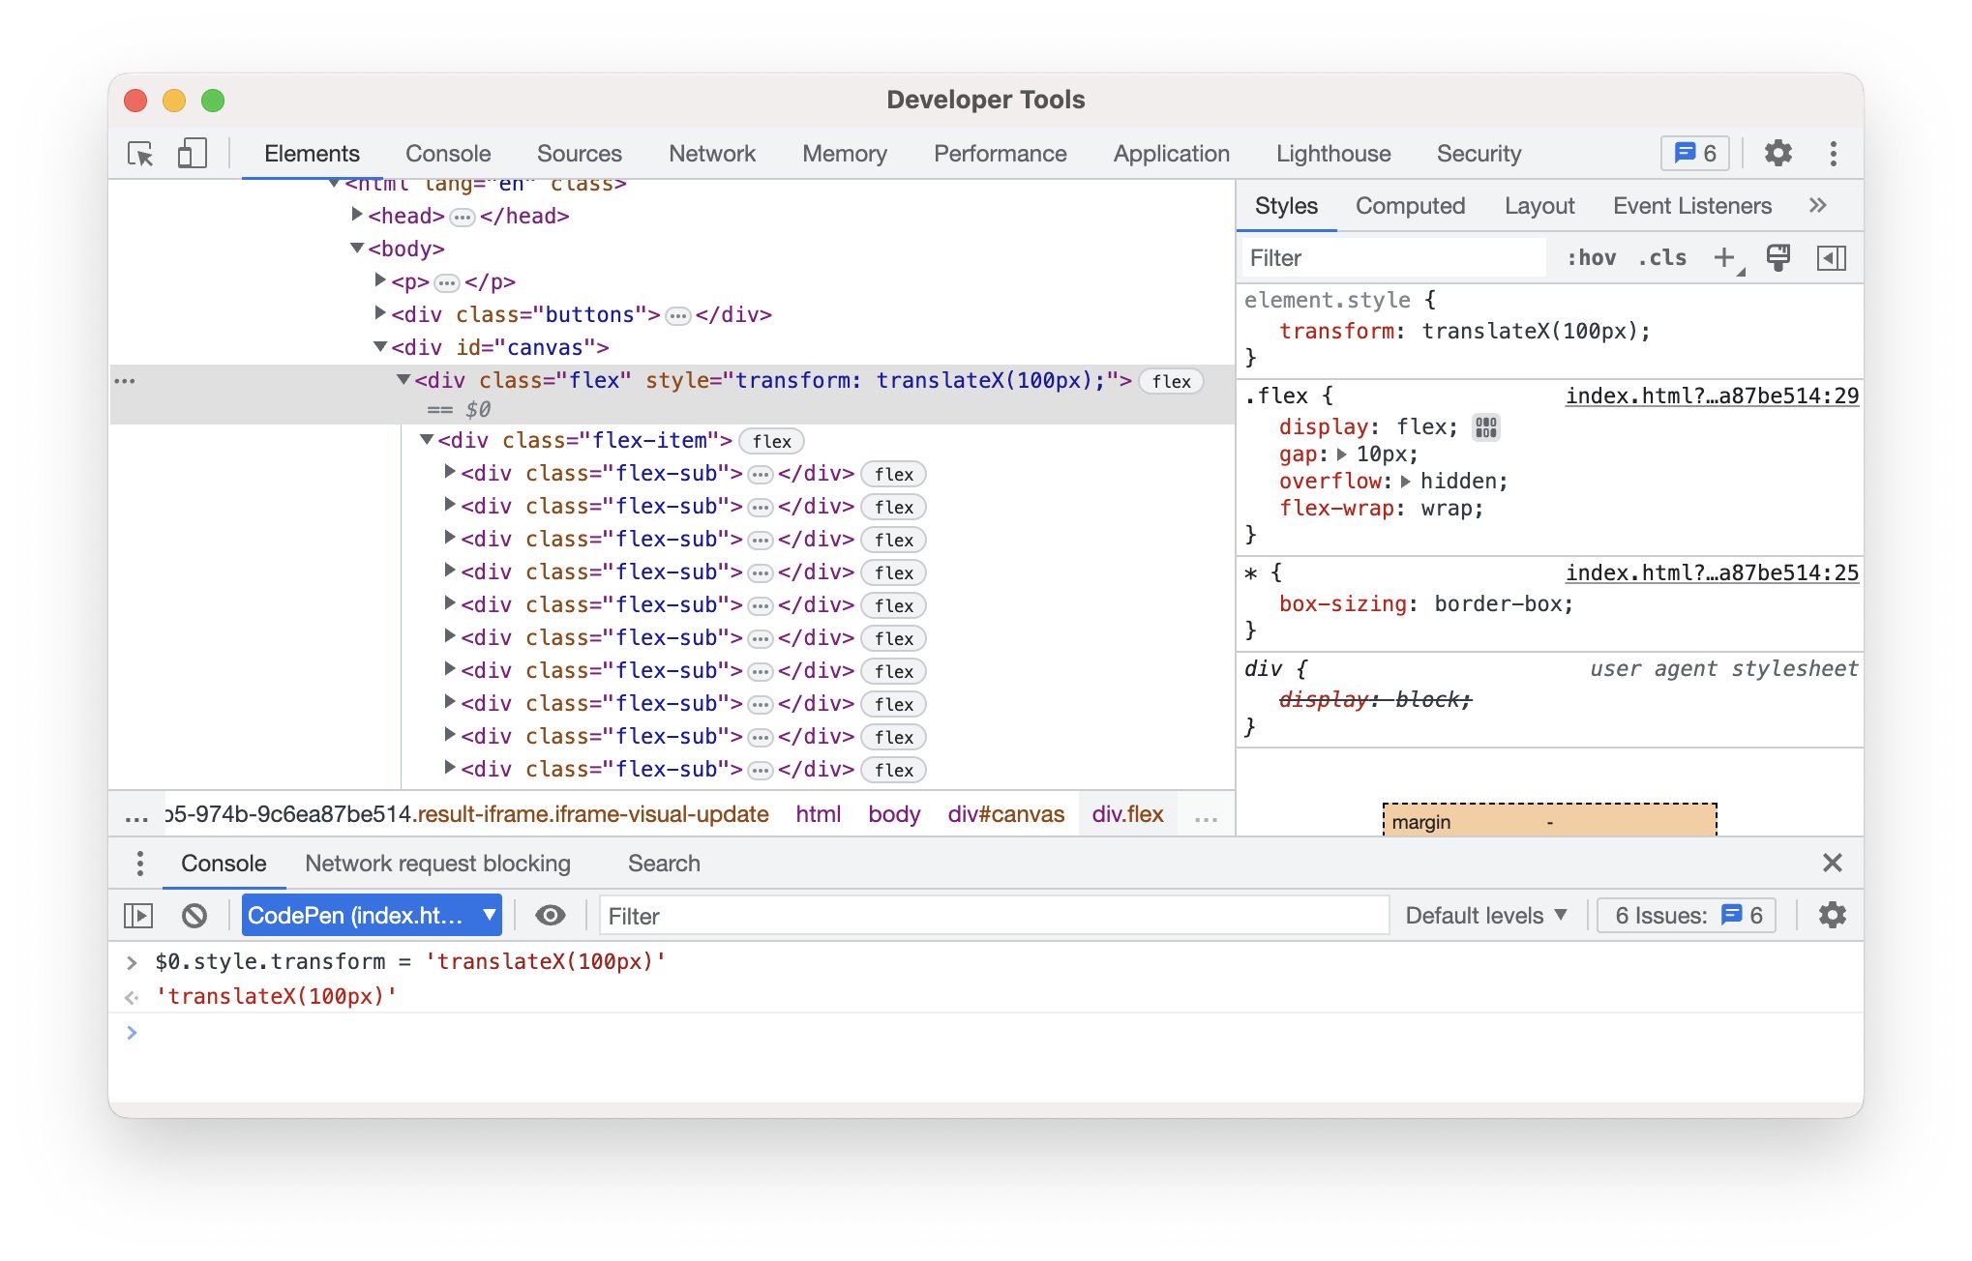The height and width of the screenshot is (1261, 1972).
Task: Open the flexbox editor icon beside display: flex
Action: [1486, 426]
